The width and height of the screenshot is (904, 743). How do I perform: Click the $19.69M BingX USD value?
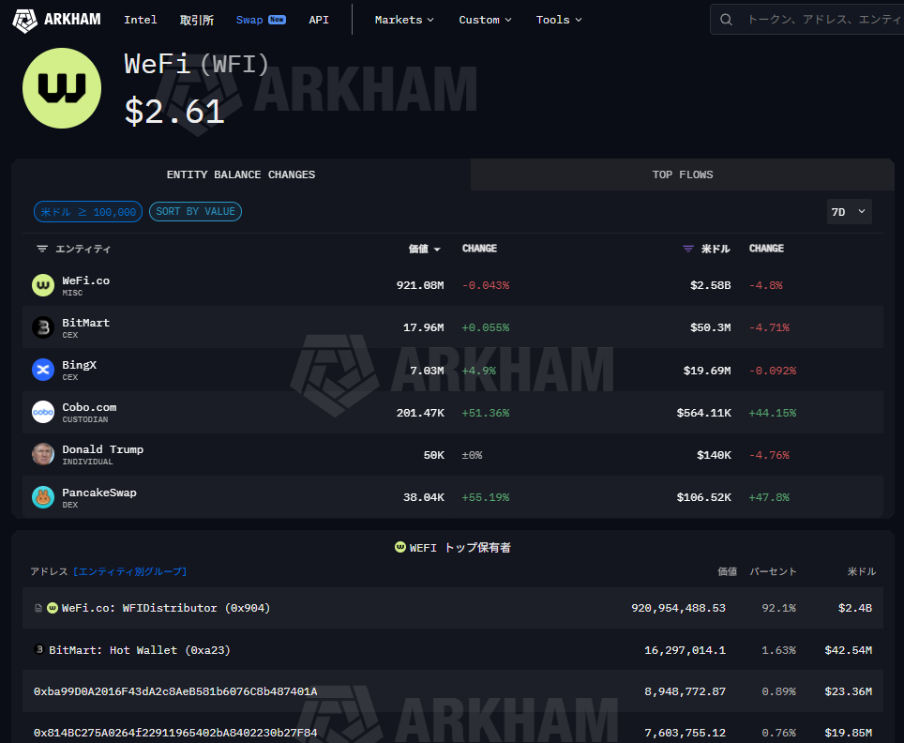pyautogui.click(x=707, y=371)
